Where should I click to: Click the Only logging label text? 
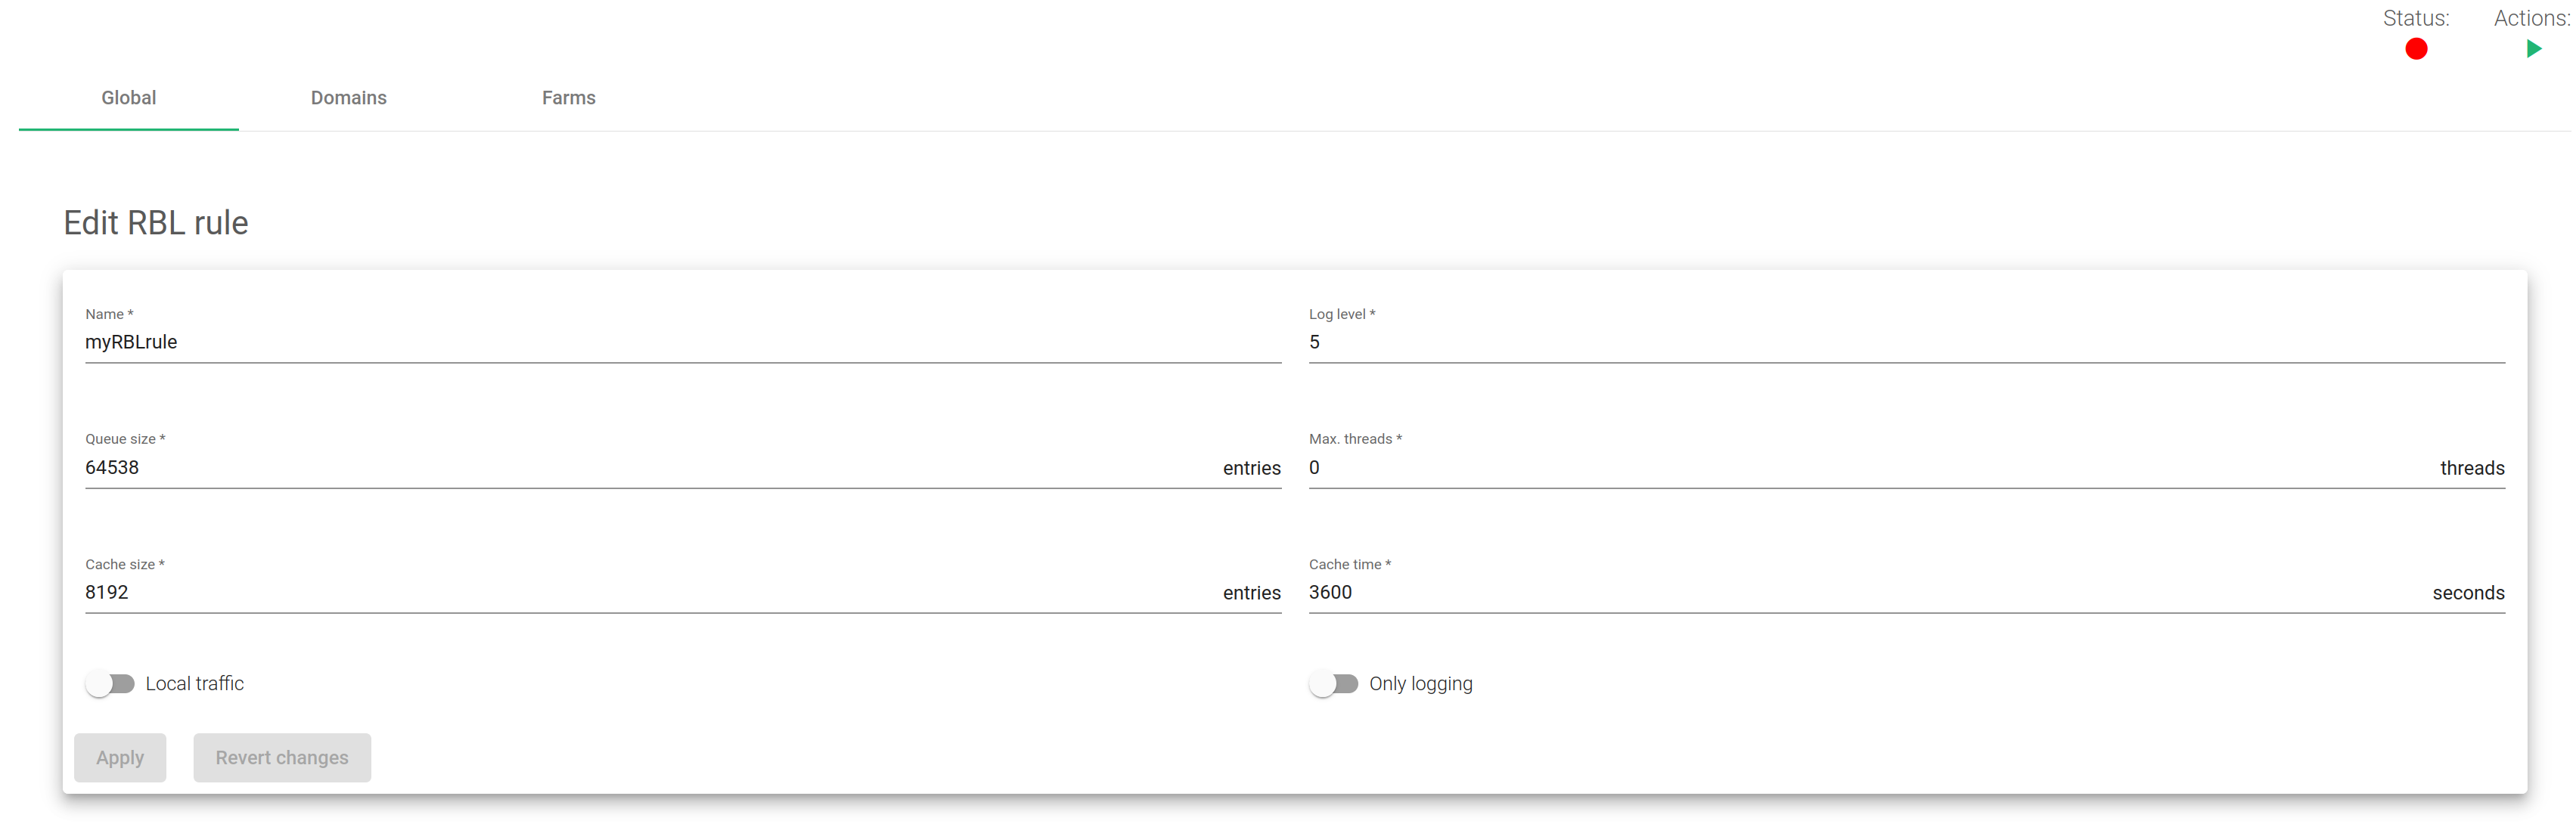coord(1420,684)
